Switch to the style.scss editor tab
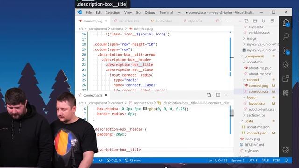This screenshot has height=168, width=299. (x=193, y=21)
